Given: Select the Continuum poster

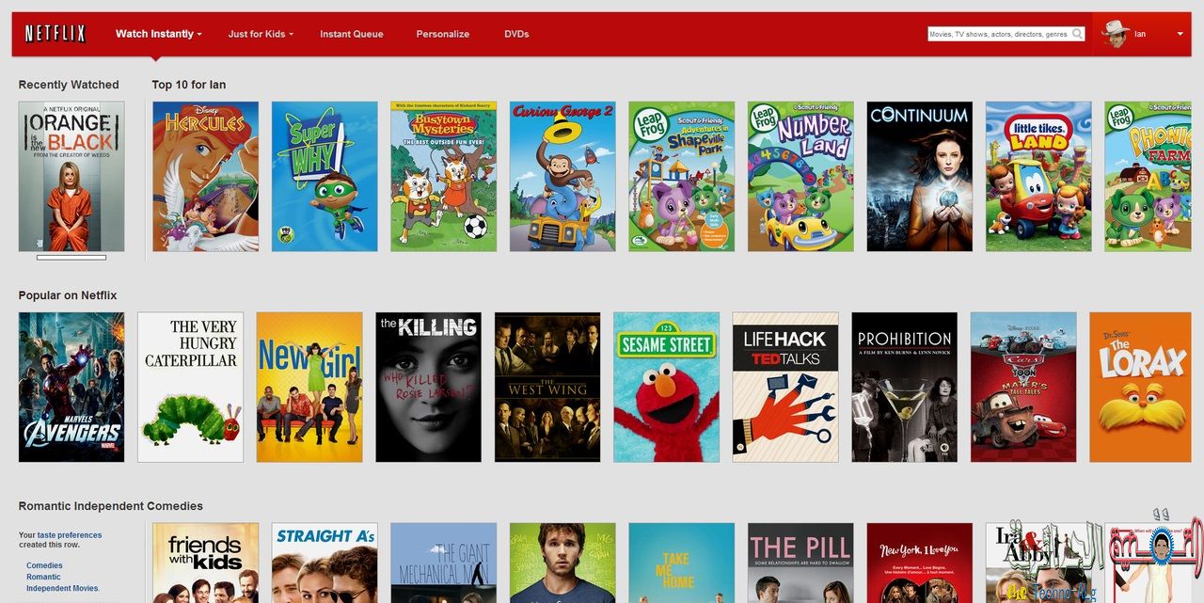Looking at the screenshot, I should (920, 177).
